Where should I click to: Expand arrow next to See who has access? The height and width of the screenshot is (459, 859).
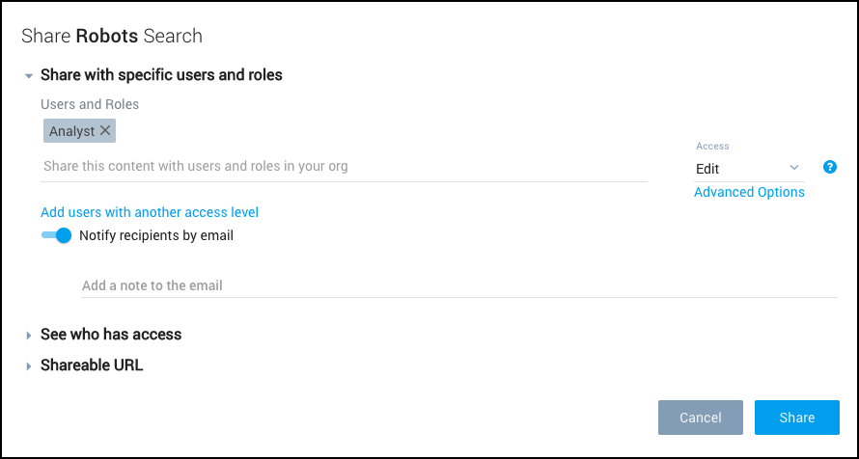[x=29, y=335]
